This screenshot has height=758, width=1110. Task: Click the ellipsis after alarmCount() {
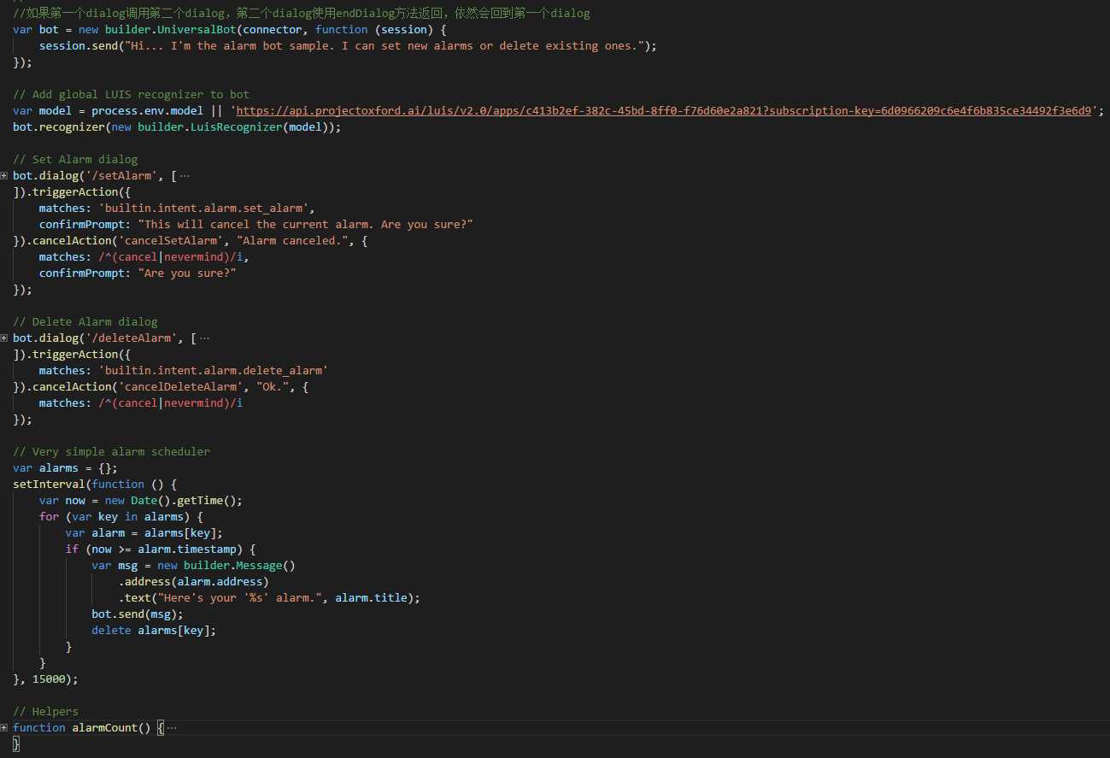point(172,727)
